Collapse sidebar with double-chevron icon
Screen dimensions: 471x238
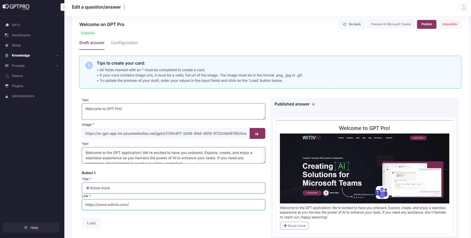[x=64, y=7]
